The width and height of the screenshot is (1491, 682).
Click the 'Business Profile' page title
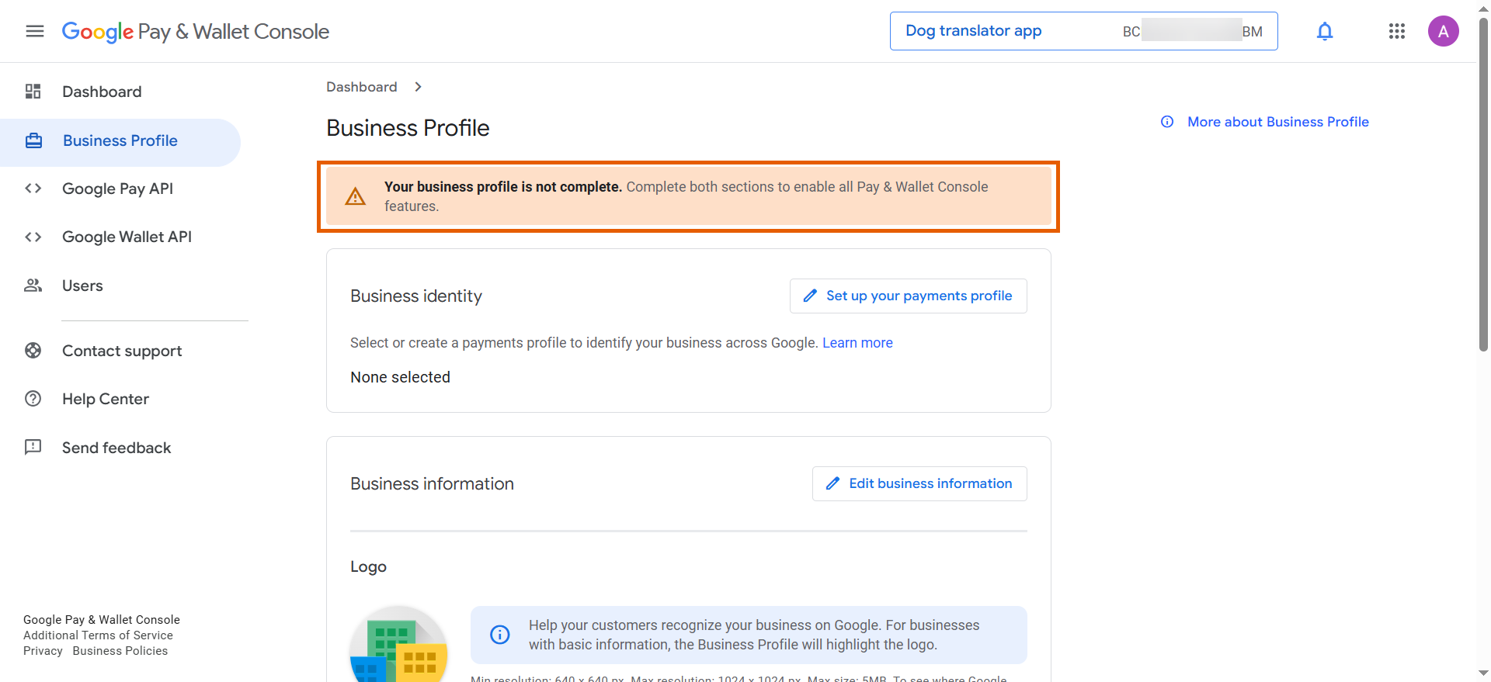click(408, 128)
